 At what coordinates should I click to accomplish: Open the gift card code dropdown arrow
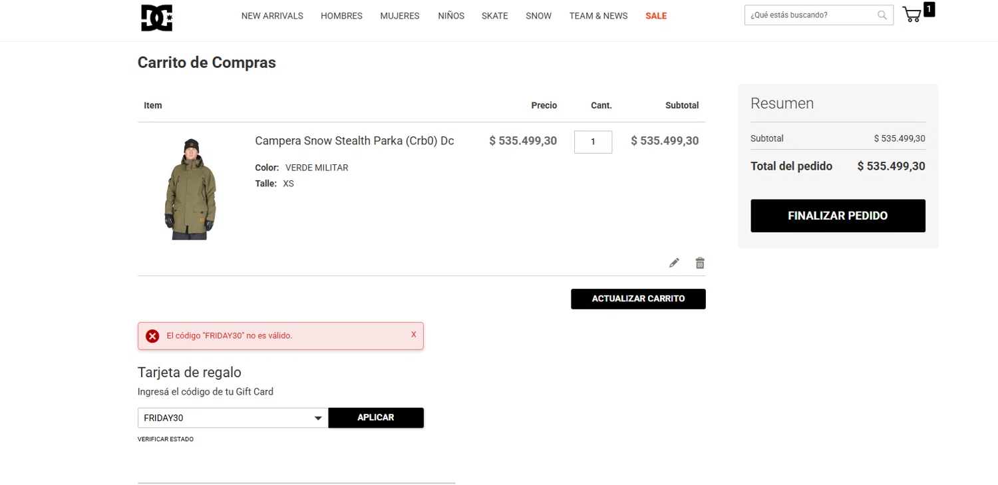point(318,418)
